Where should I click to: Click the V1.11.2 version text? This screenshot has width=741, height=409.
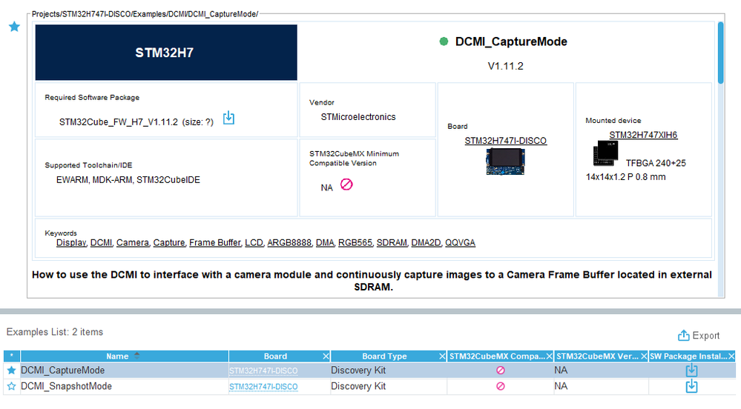(506, 66)
